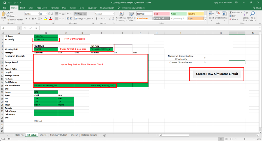Increase font size with larger A
This screenshot has width=262, height=141.
coord(49,14)
